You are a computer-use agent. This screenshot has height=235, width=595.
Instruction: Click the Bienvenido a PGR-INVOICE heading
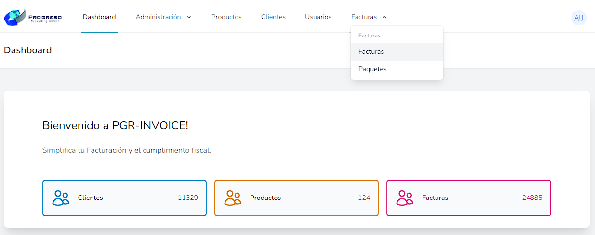tap(115, 126)
